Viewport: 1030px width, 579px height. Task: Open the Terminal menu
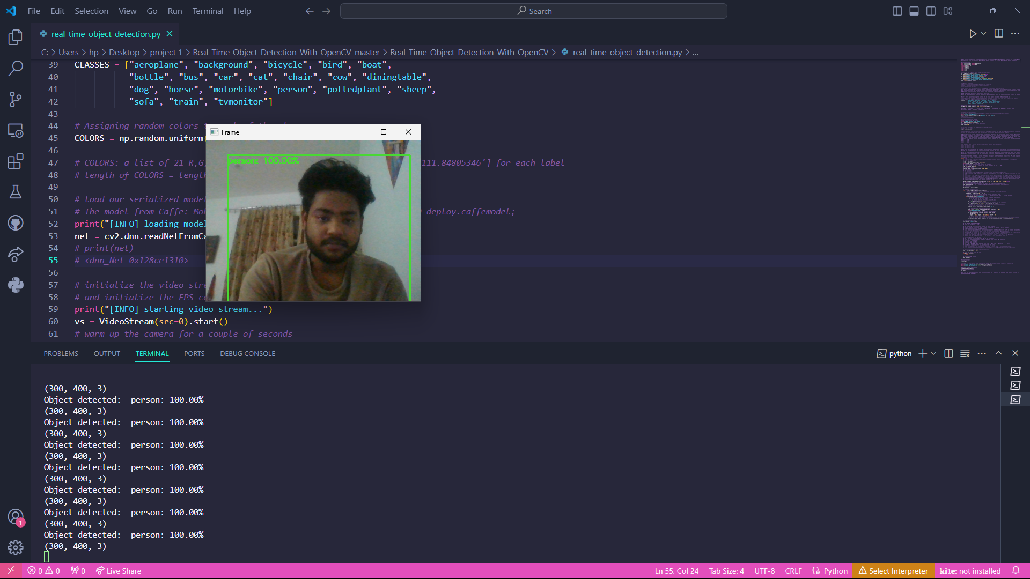(x=208, y=11)
